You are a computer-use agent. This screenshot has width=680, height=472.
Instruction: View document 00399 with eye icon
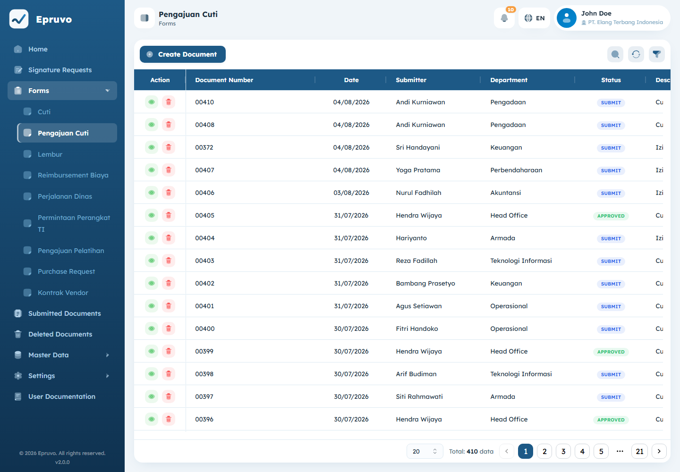(x=152, y=351)
